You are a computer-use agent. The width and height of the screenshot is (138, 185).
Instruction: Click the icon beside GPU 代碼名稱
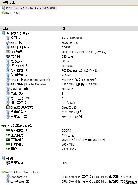[8, 47]
